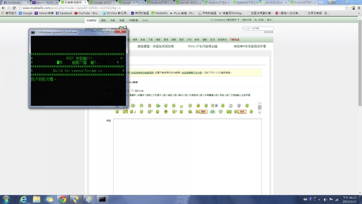
Task: Open the 私人訊息 private messages link
Action: click(x=259, y=20)
